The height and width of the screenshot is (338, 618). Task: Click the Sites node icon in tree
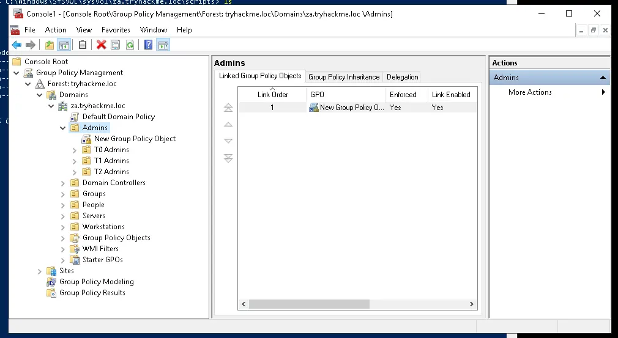[x=51, y=271]
